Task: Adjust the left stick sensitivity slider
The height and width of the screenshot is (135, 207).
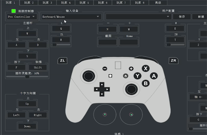Action: tap(27, 76)
